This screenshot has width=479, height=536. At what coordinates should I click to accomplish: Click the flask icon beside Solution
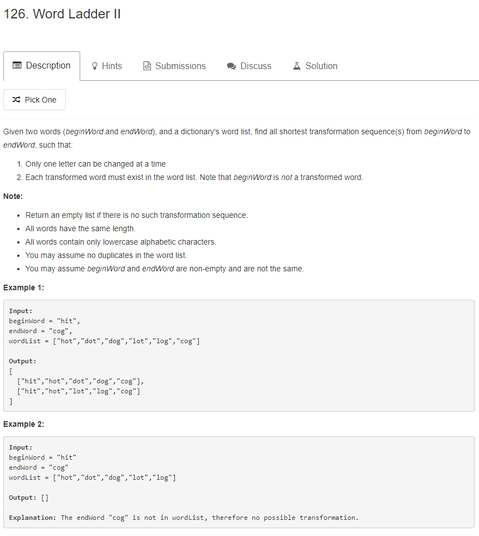click(x=297, y=66)
